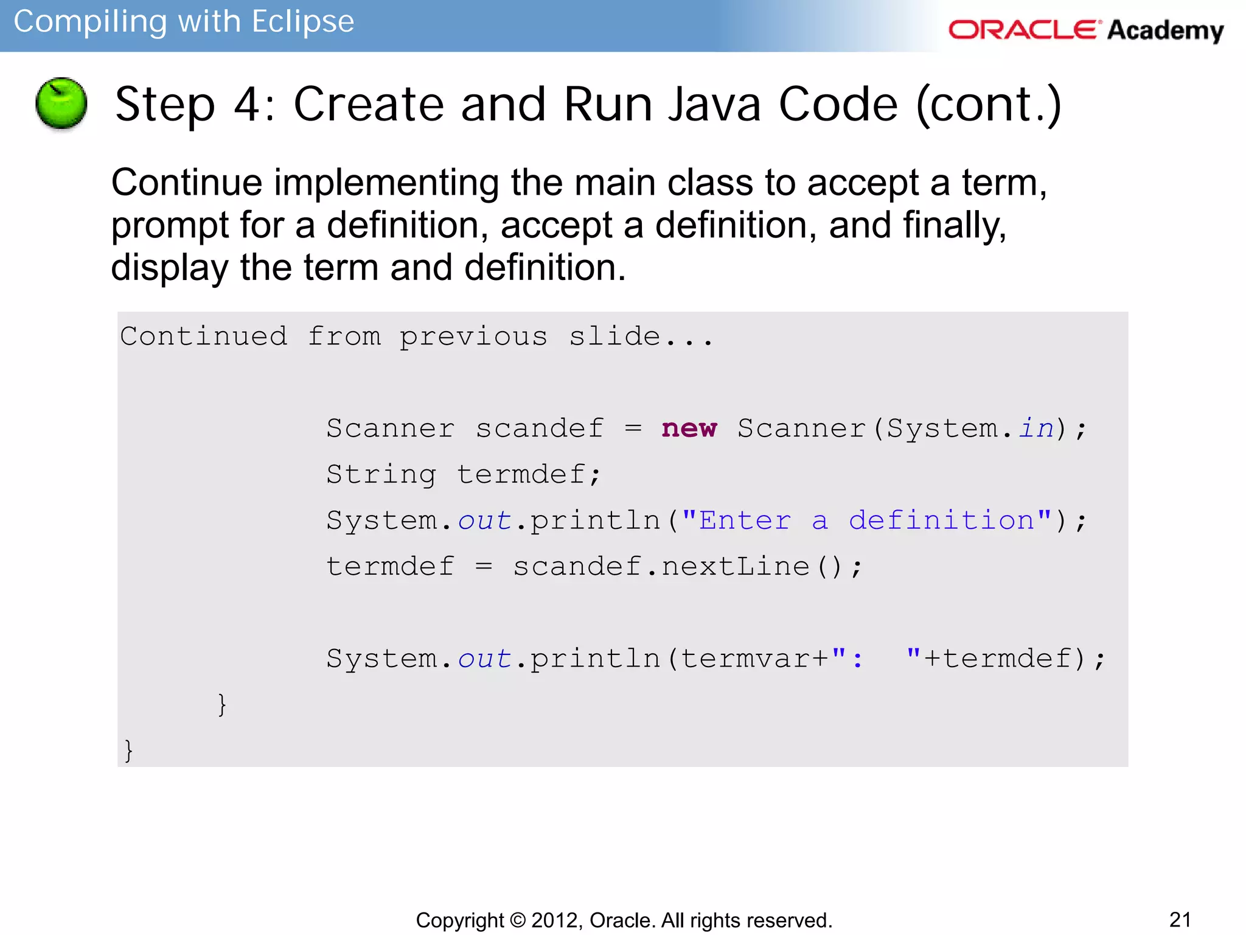Click slide page number 21
The image size is (1246, 935).
click(1180, 919)
